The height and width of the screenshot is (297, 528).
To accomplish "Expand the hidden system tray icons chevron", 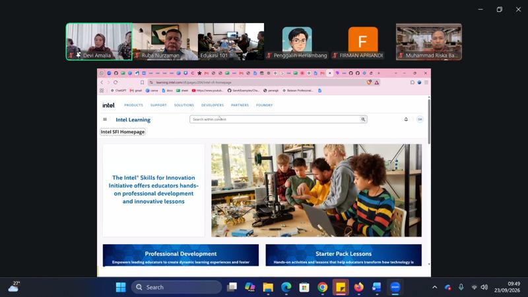I will click(x=435, y=287).
